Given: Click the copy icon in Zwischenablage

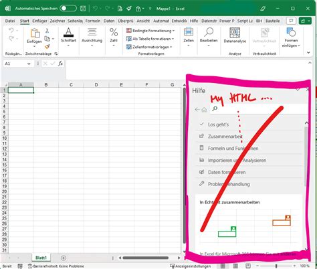Looking at the screenshot, I should 47,39.
